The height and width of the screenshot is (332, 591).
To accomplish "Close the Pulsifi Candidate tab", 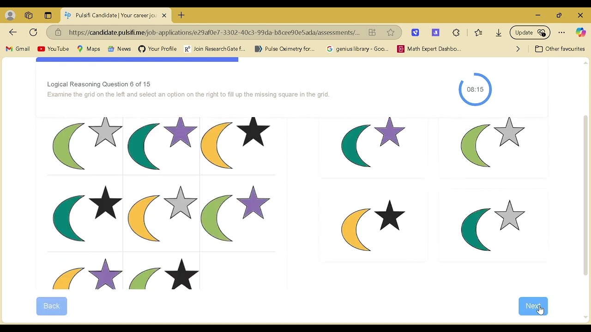I will 164,15.
